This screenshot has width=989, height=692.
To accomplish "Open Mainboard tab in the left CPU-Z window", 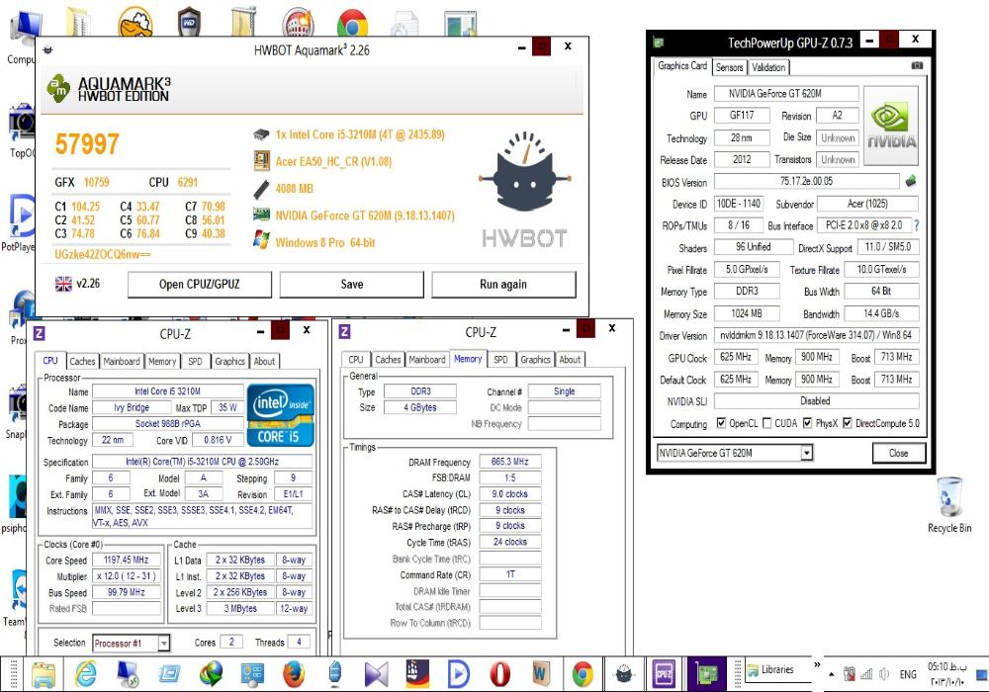I will click(x=121, y=361).
